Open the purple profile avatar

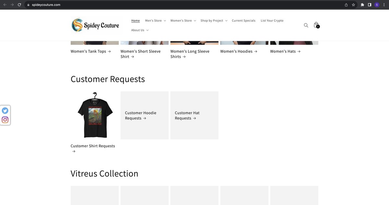point(377,5)
